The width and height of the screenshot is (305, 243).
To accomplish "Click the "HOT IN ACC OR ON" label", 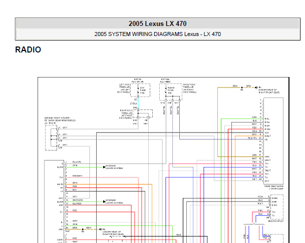I will click(x=138, y=80).
